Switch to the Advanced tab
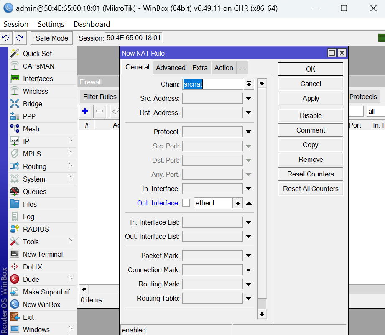The image size is (385, 335). (x=171, y=68)
